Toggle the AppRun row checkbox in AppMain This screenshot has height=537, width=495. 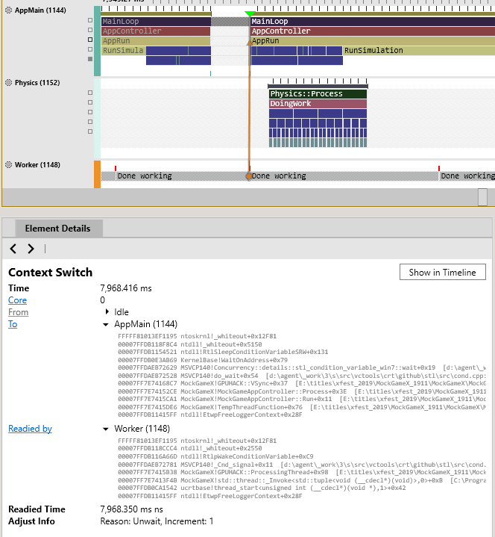(x=90, y=40)
